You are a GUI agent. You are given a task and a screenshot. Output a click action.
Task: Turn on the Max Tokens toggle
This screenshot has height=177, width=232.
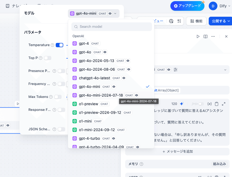pos(58,97)
